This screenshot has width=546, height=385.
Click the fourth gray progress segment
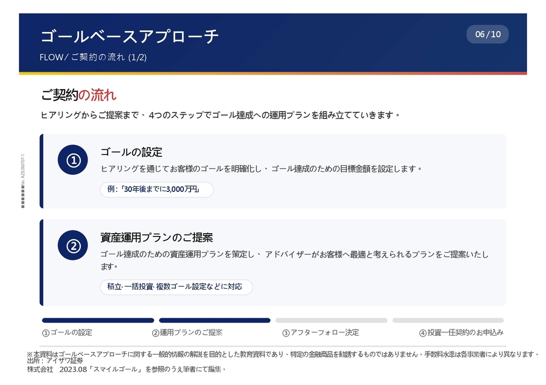click(448, 320)
